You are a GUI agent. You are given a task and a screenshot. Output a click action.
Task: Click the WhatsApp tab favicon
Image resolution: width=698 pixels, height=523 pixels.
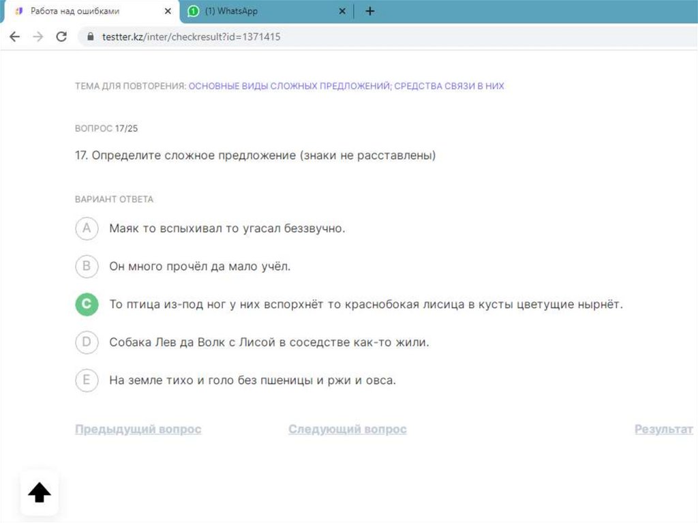(193, 11)
